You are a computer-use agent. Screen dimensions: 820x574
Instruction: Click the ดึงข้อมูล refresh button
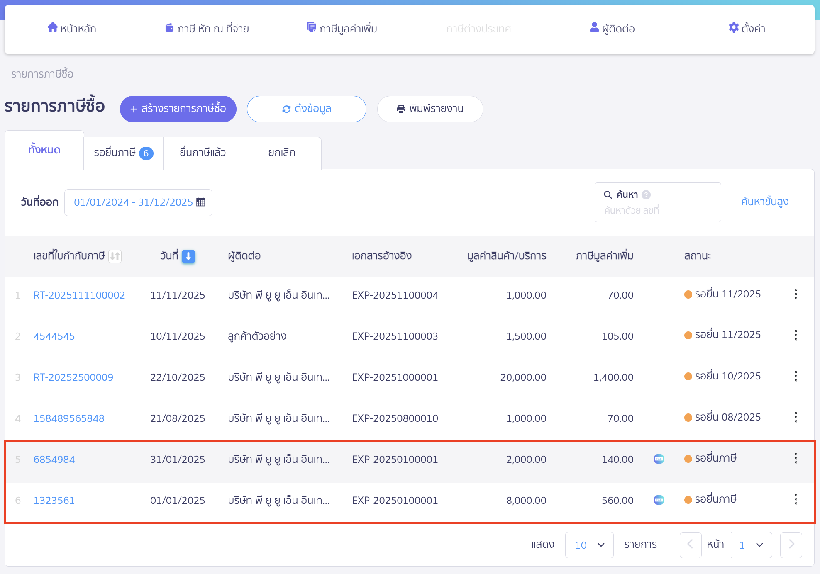[x=306, y=109]
